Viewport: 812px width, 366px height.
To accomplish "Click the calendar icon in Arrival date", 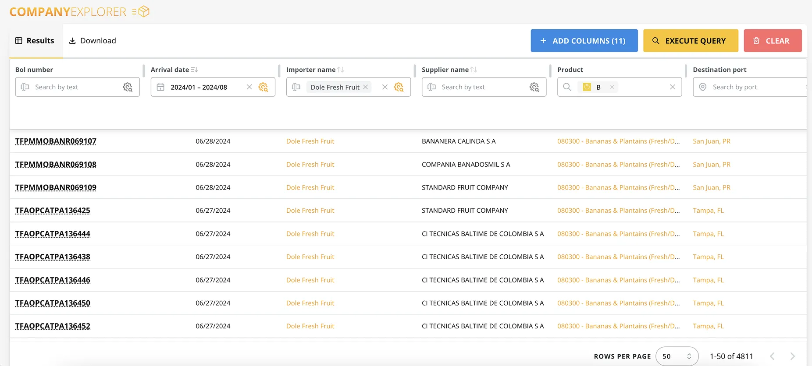I will (160, 87).
